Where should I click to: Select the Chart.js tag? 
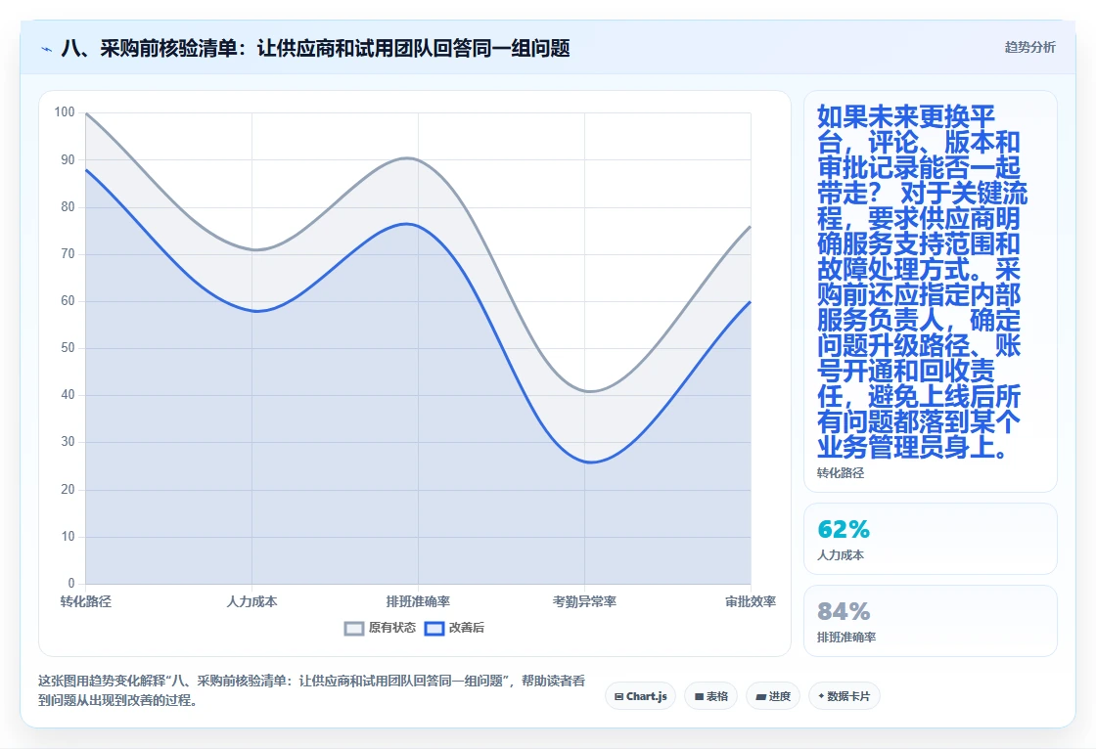click(640, 696)
